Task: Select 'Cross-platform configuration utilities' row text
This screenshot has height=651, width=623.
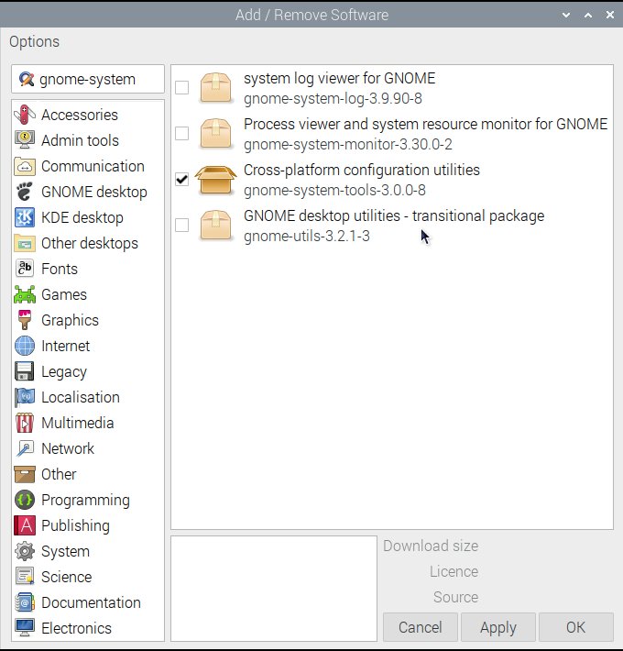Action: click(x=362, y=170)
